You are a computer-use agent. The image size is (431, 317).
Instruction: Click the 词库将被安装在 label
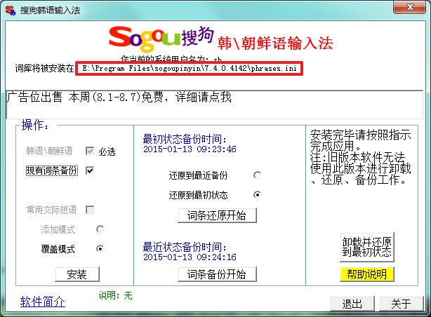point(44,68)
